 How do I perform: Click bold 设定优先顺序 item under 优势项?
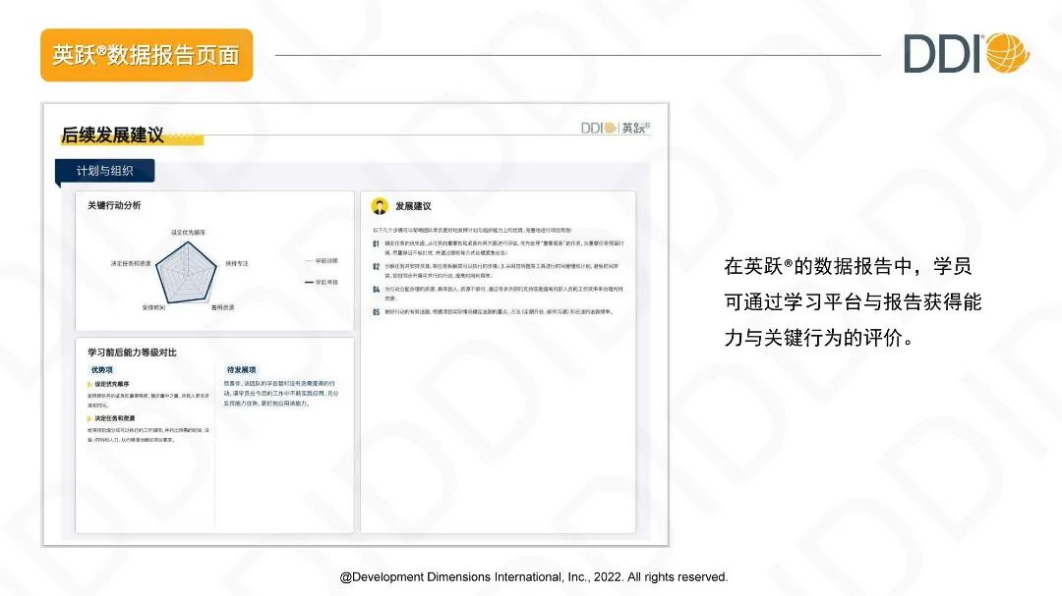pyautogui.click(x=112, y=384)
